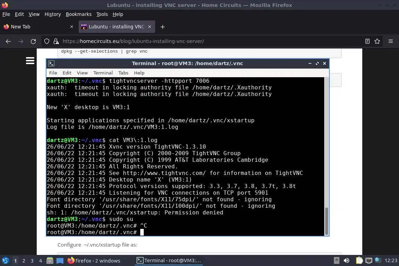Select the Lubuntu installing VNC tab
The image size is (399, 266).
117,27
